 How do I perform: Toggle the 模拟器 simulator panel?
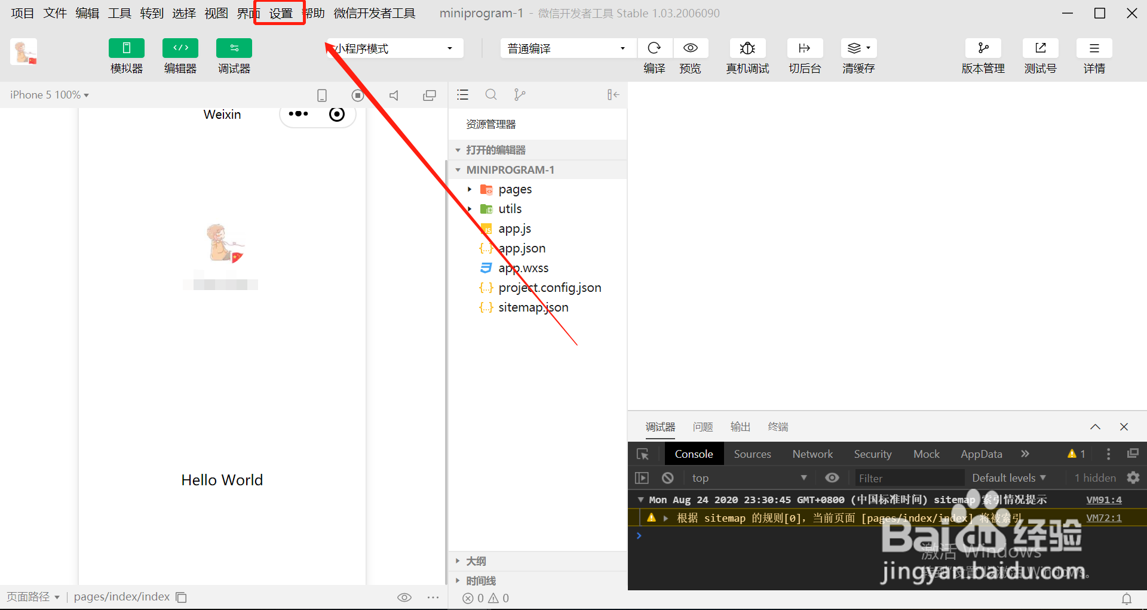(x=127, y=48)
